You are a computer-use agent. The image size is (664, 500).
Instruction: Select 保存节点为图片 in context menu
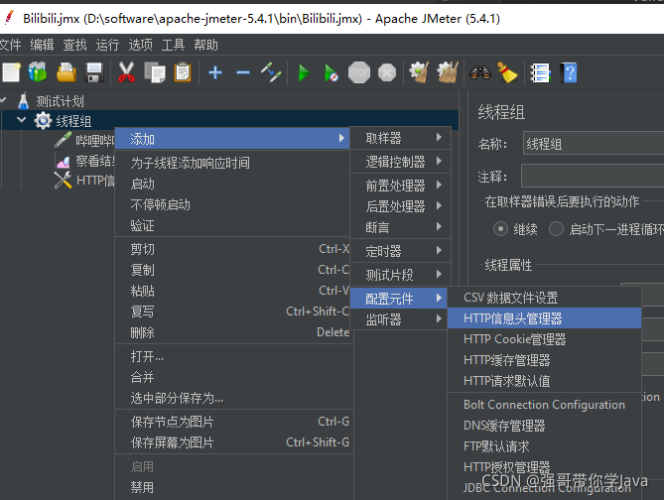pos(232,422)
